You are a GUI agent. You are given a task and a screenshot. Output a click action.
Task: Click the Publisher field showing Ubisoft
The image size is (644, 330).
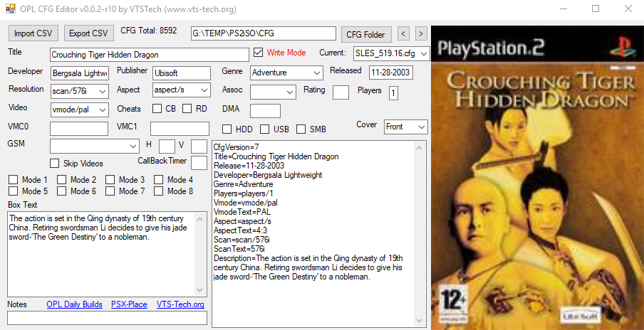181,73
